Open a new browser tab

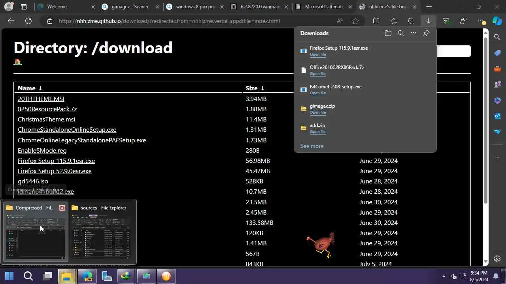429,7
